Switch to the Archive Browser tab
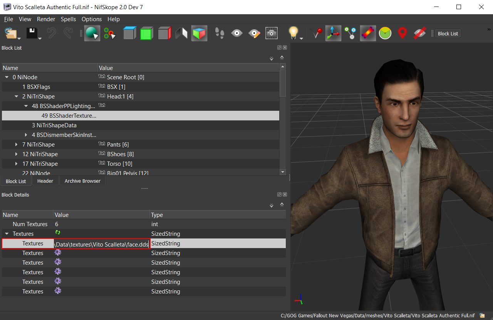 (82, 181)
